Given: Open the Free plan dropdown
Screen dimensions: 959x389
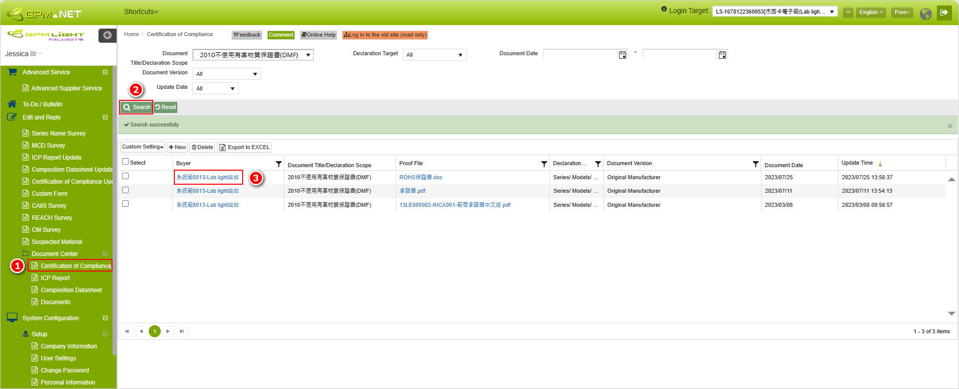Looking at the screenshot, I should point(902,13).
